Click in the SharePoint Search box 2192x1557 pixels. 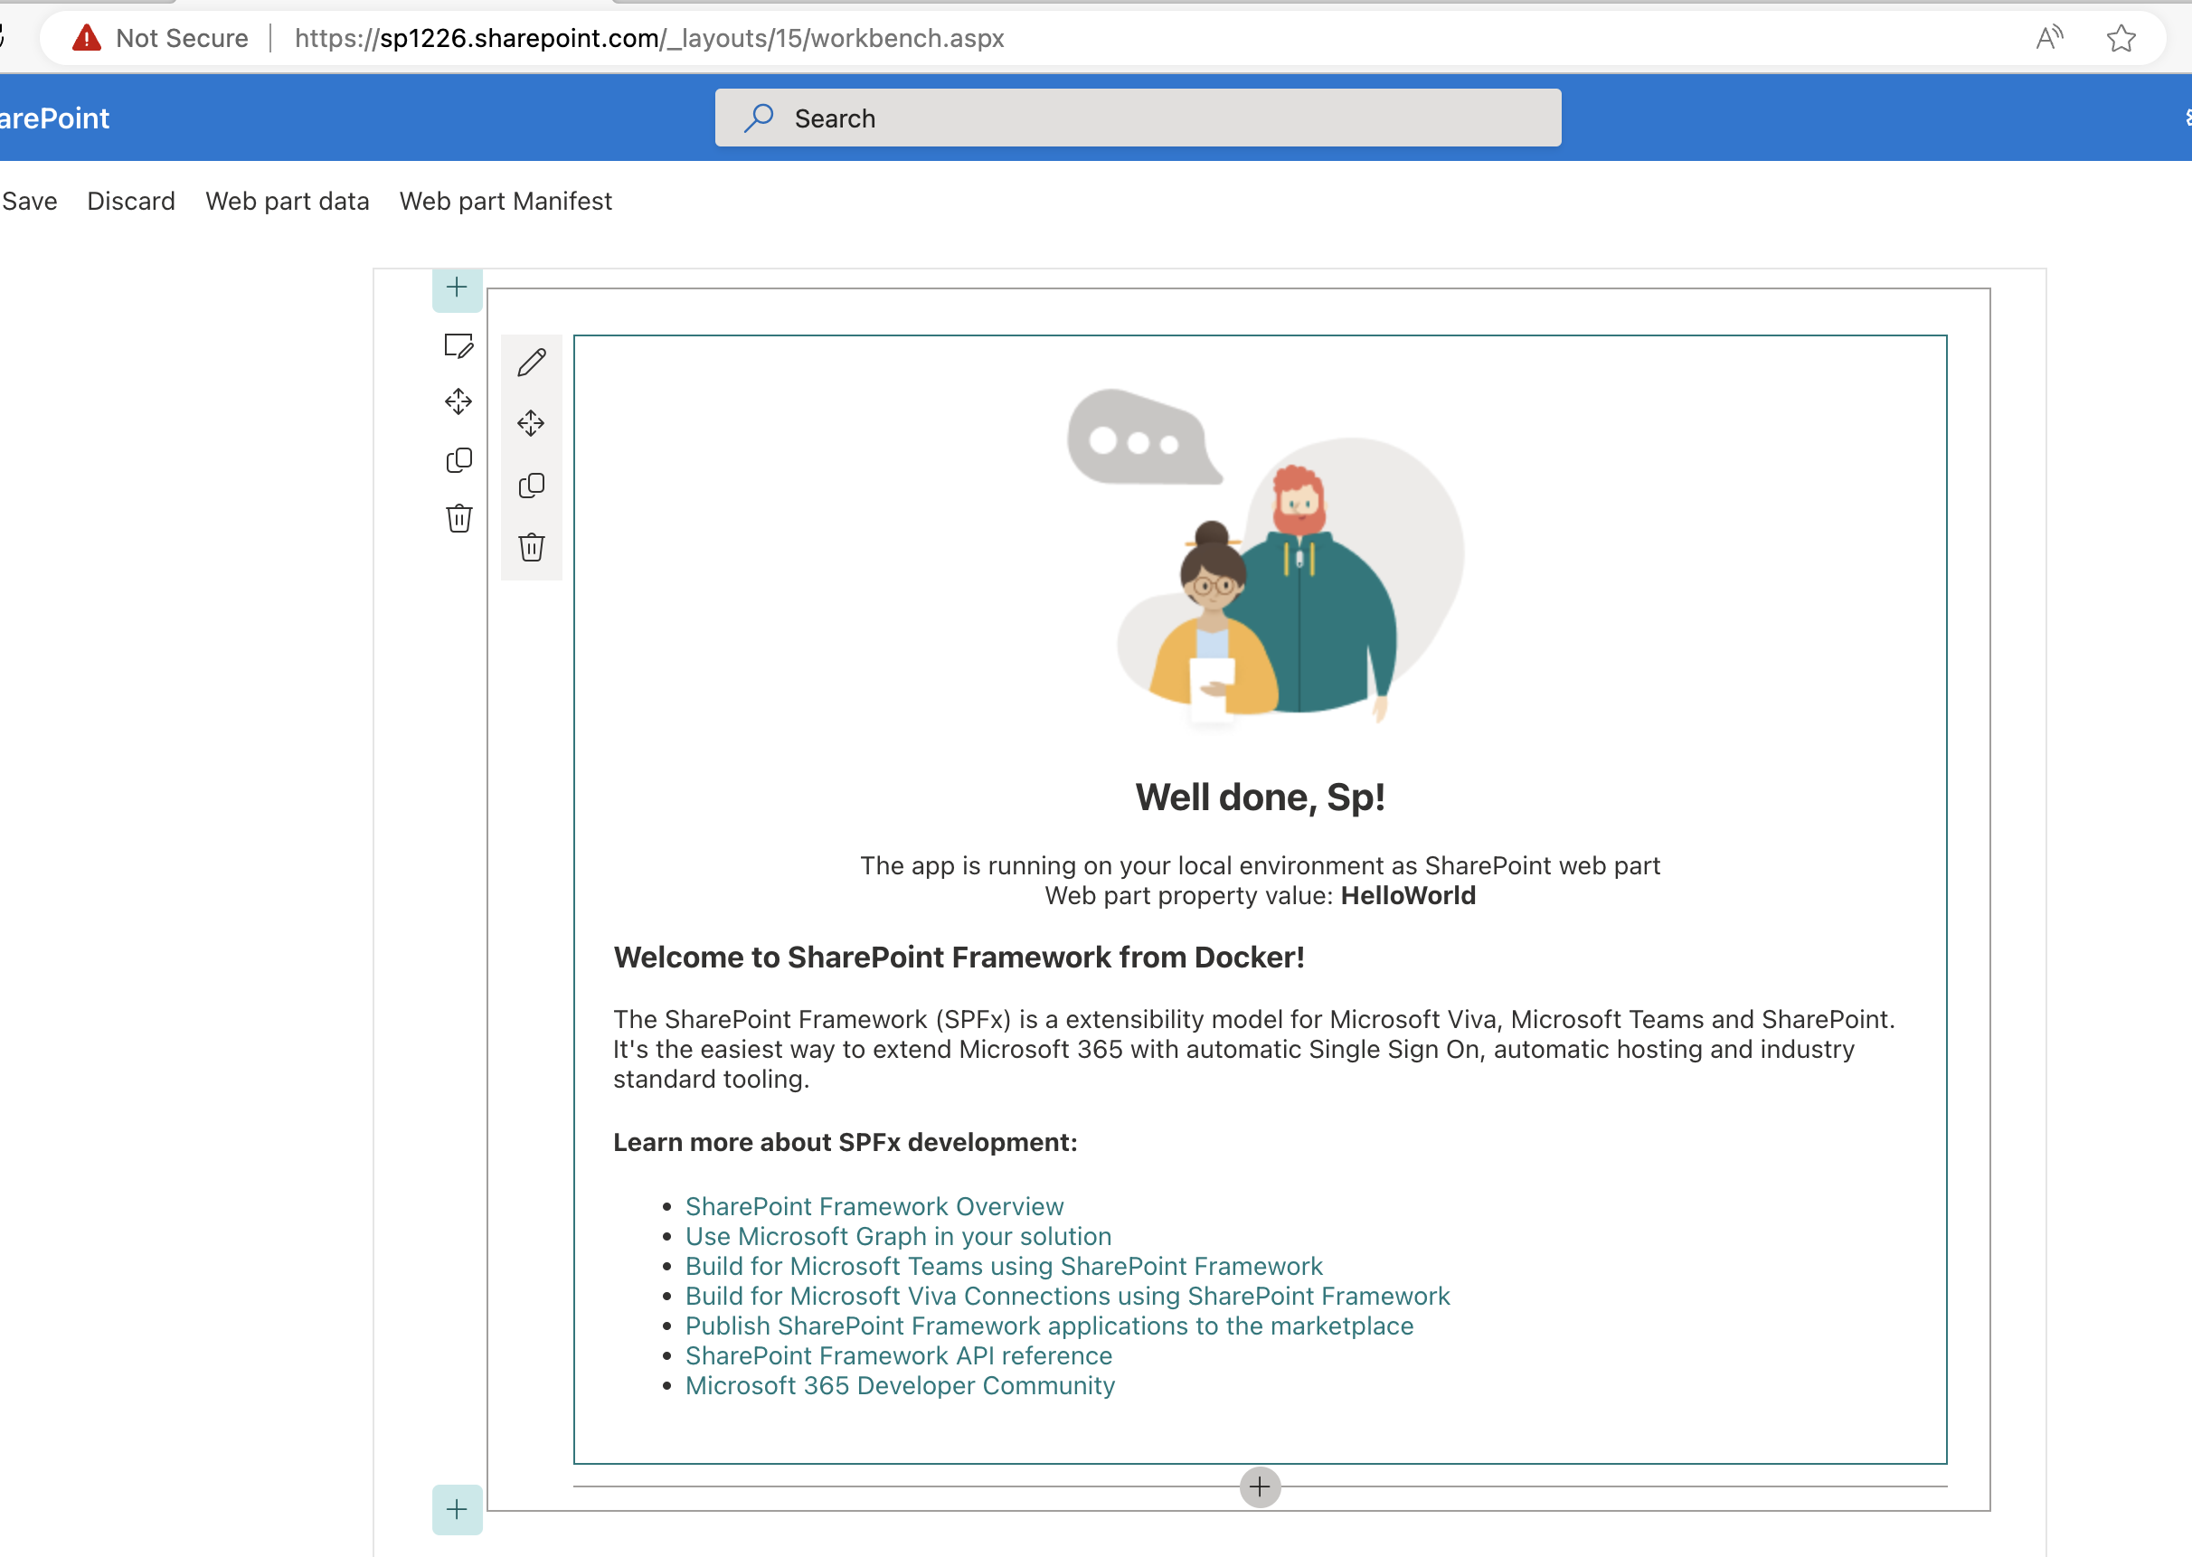pos(1138,118)
